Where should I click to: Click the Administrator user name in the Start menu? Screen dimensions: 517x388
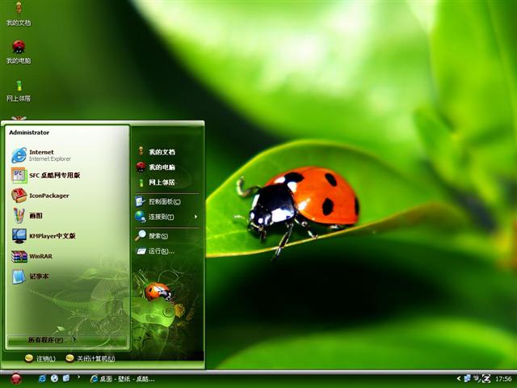pyautogui.click(x=29, y=133)
